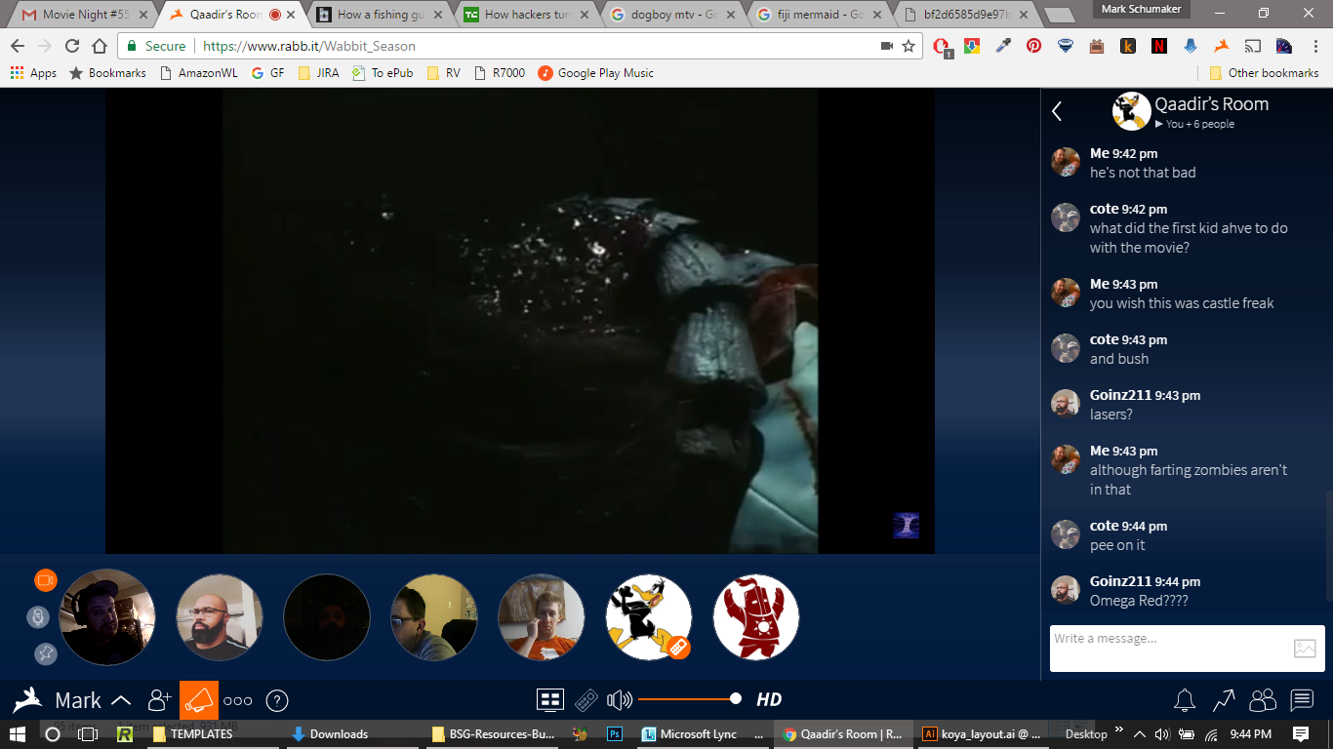Select the bearded man with glasses webcam bubble
Screen dimensions: 1333x749
(220, 617)
